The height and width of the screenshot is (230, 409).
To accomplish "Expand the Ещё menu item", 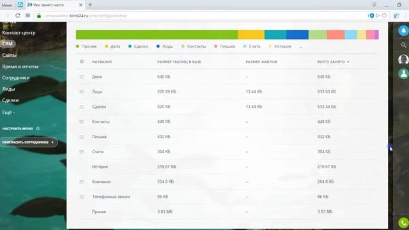I will [8, 112].
